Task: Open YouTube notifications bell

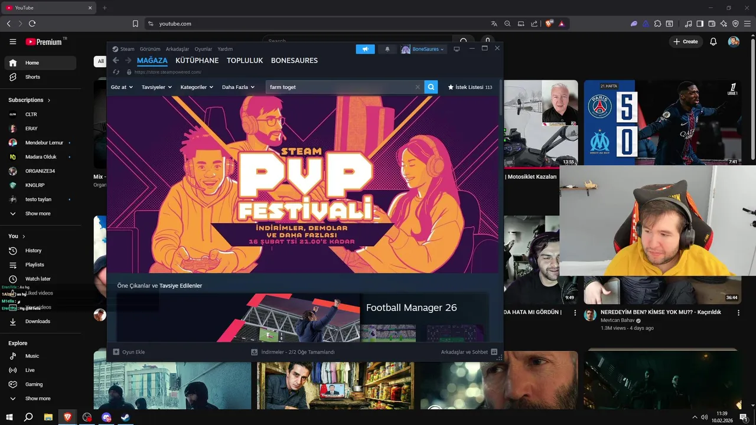Action: tap(713, 41)
